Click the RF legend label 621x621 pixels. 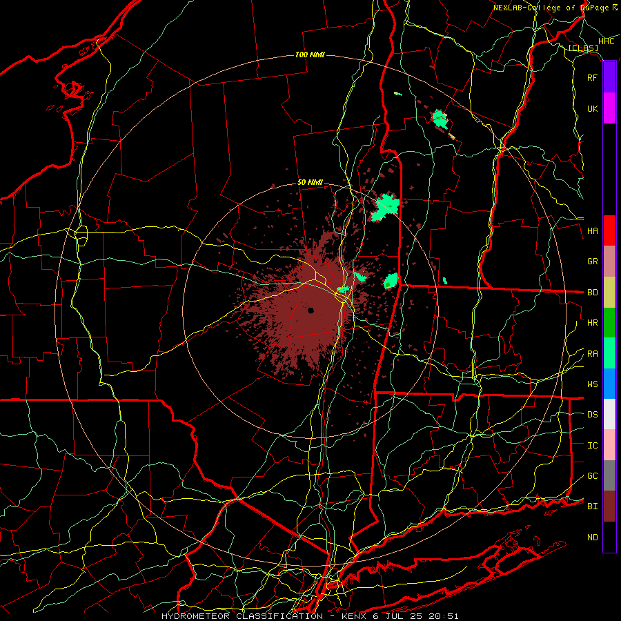click(592, 77)
